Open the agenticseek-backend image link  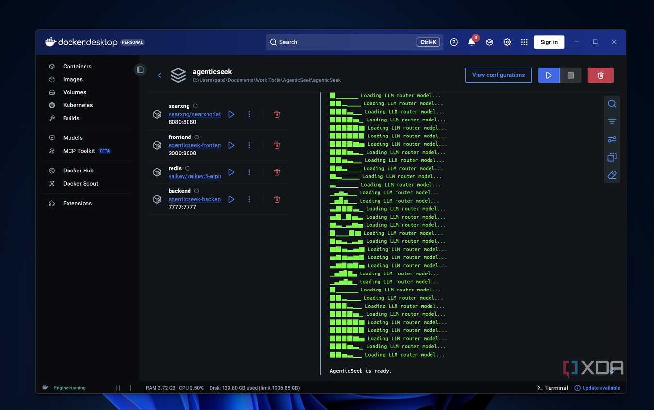click(x=194, y=199)
